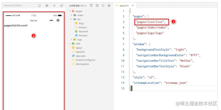Image resolution: width=221 pixels, height=110 pixels.
Task: Click the "sitemapLocation" key on line 14
Action: tap(147, 83)
